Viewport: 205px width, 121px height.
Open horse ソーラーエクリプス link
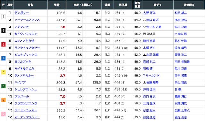click(x=27, y=20)
